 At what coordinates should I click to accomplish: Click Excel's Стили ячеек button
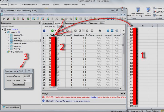click(x=148, y=12)
